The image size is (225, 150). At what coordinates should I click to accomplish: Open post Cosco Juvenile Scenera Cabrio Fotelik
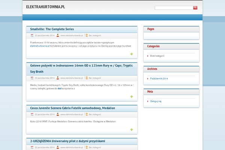pyautogui.click(x=72, y=108)
